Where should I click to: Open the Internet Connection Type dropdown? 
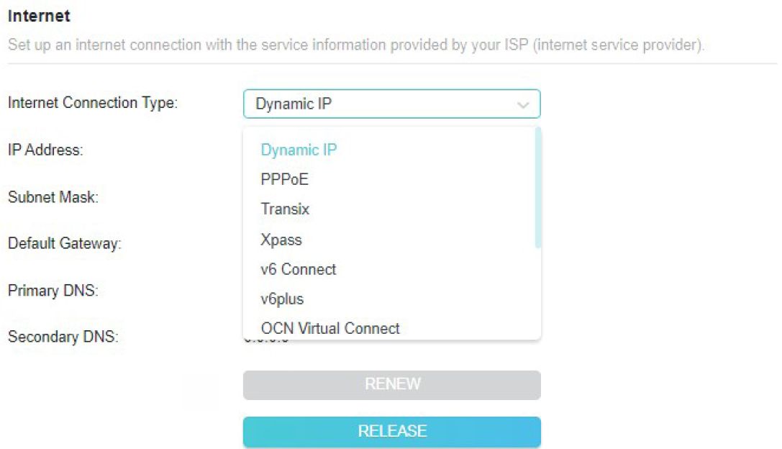coord(391,104)
